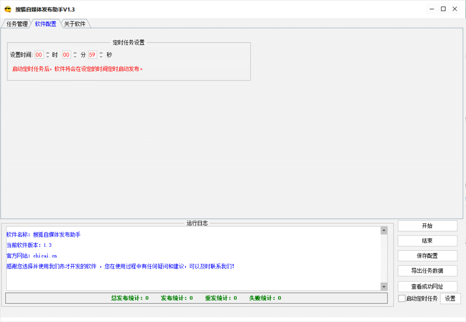
Task: Click the 总发布统计: 0 status text
Action: (x=130, y=298)
